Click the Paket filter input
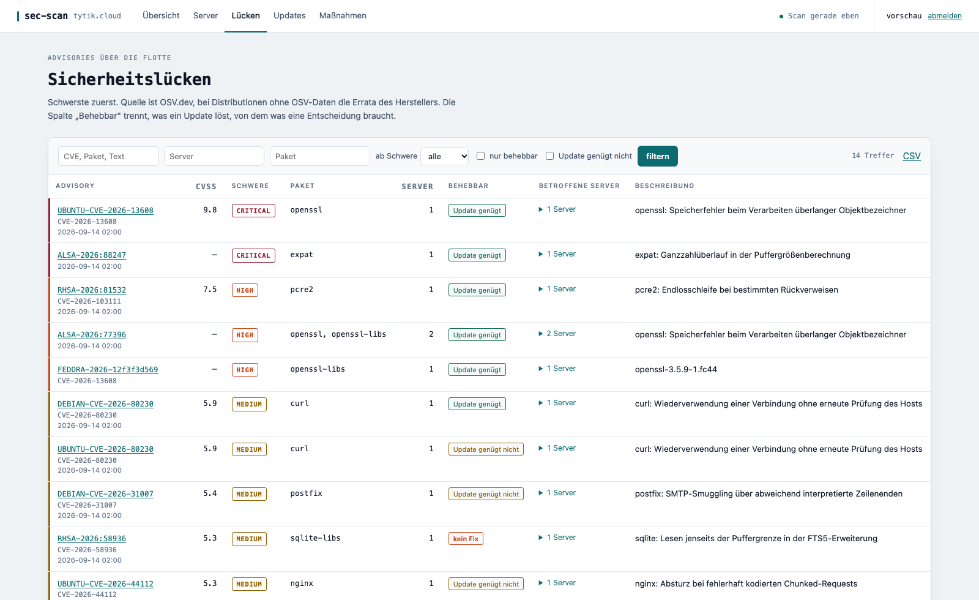This screenshot has height=600, width=979. 320,156
